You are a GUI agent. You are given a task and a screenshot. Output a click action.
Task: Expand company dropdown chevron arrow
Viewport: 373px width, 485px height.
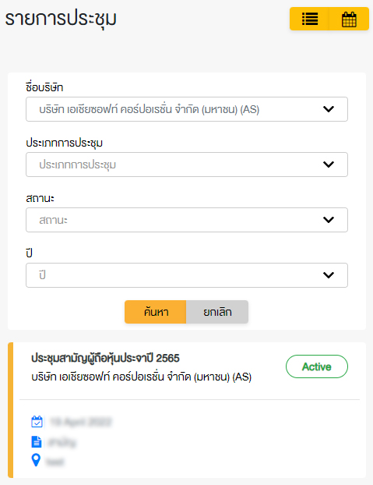click(x=329, y=109)
